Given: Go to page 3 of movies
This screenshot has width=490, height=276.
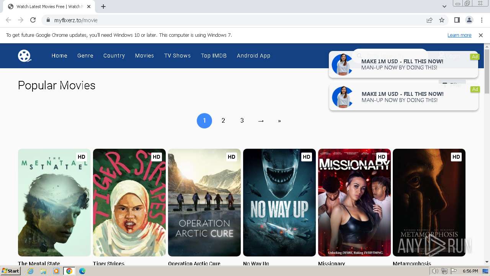Looking at the screenshot, I should coord(242,121).
